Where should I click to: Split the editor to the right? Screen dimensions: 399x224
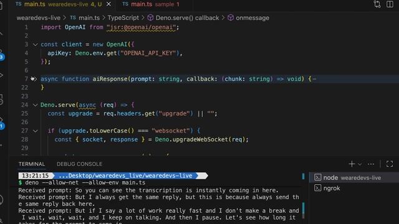[390, 4]
